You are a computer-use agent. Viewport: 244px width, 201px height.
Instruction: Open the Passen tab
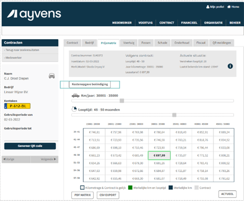pos(146,43)
